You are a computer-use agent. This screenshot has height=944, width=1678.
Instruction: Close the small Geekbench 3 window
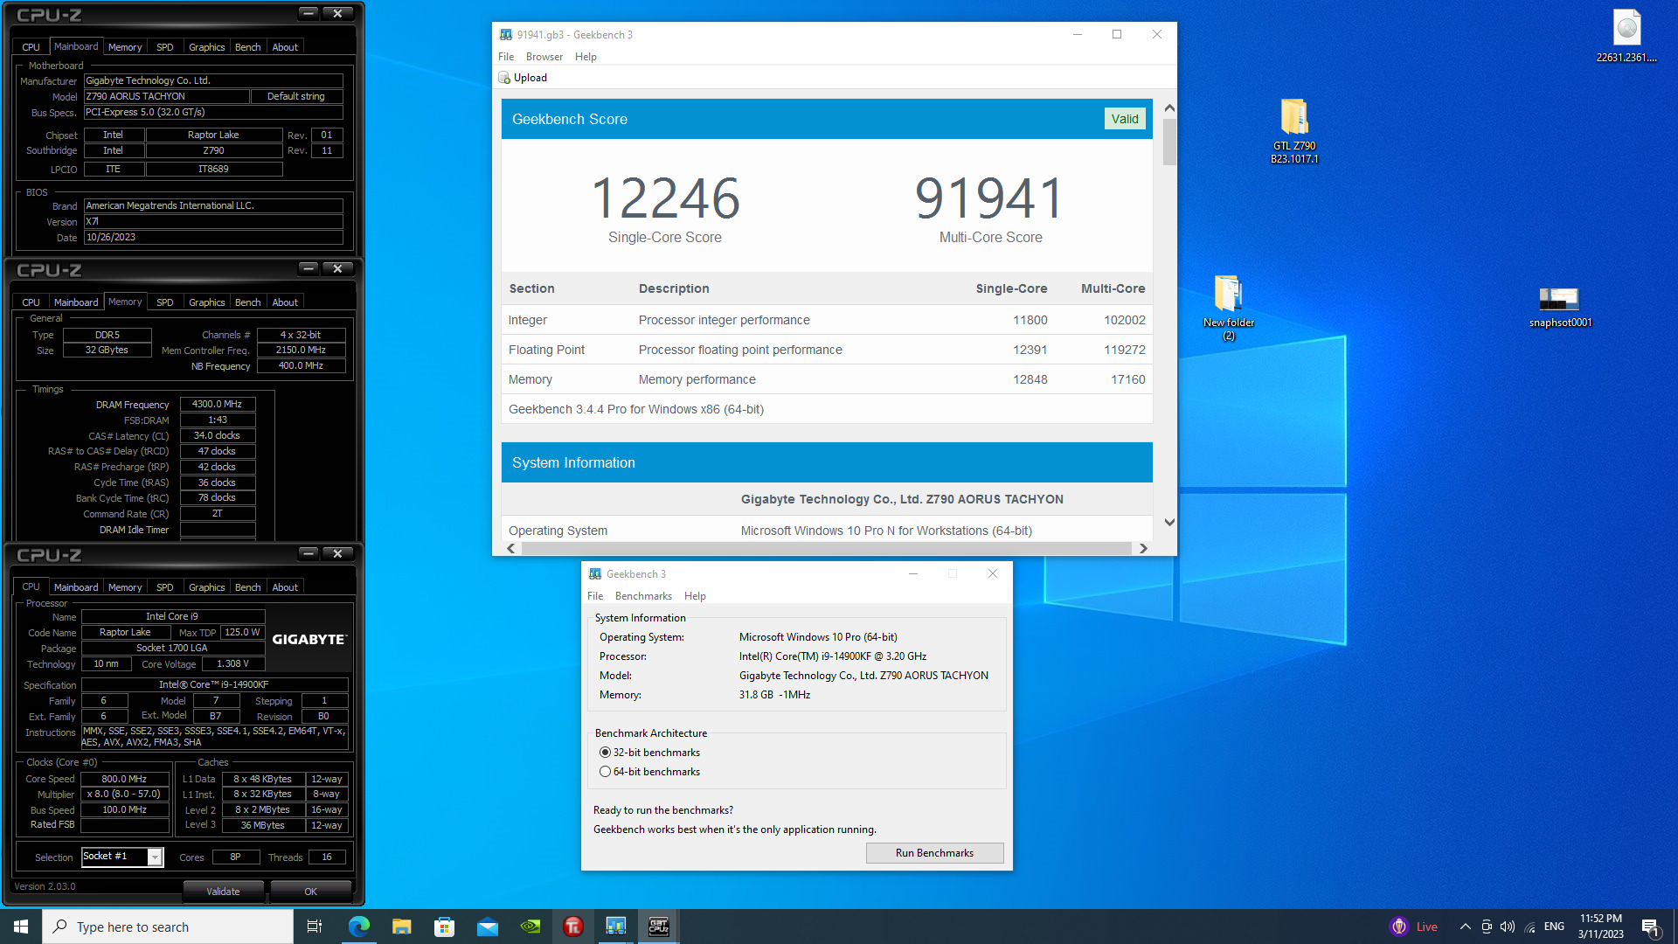coord(992,574)
